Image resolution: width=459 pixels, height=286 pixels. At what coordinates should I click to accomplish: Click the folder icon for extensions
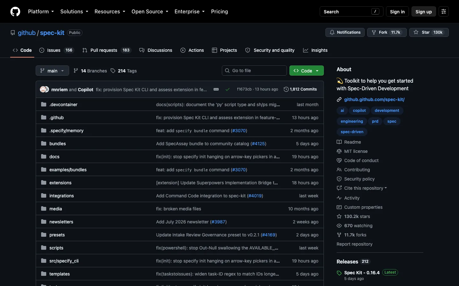pos(44,183)
